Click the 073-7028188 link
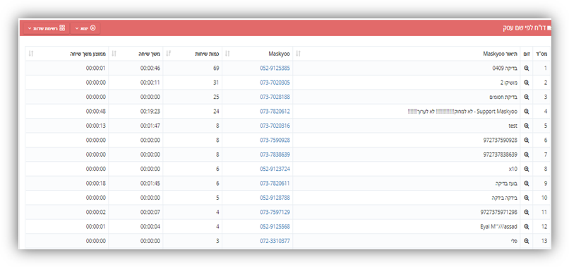 click(275, 97)
